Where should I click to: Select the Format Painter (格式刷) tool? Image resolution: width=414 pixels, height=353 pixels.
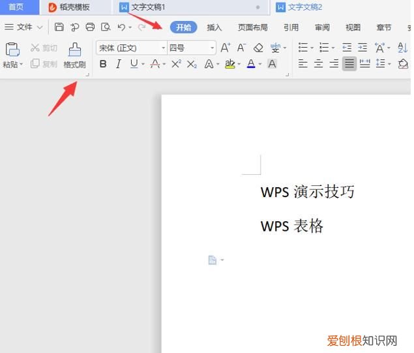(x=75, y=55)
